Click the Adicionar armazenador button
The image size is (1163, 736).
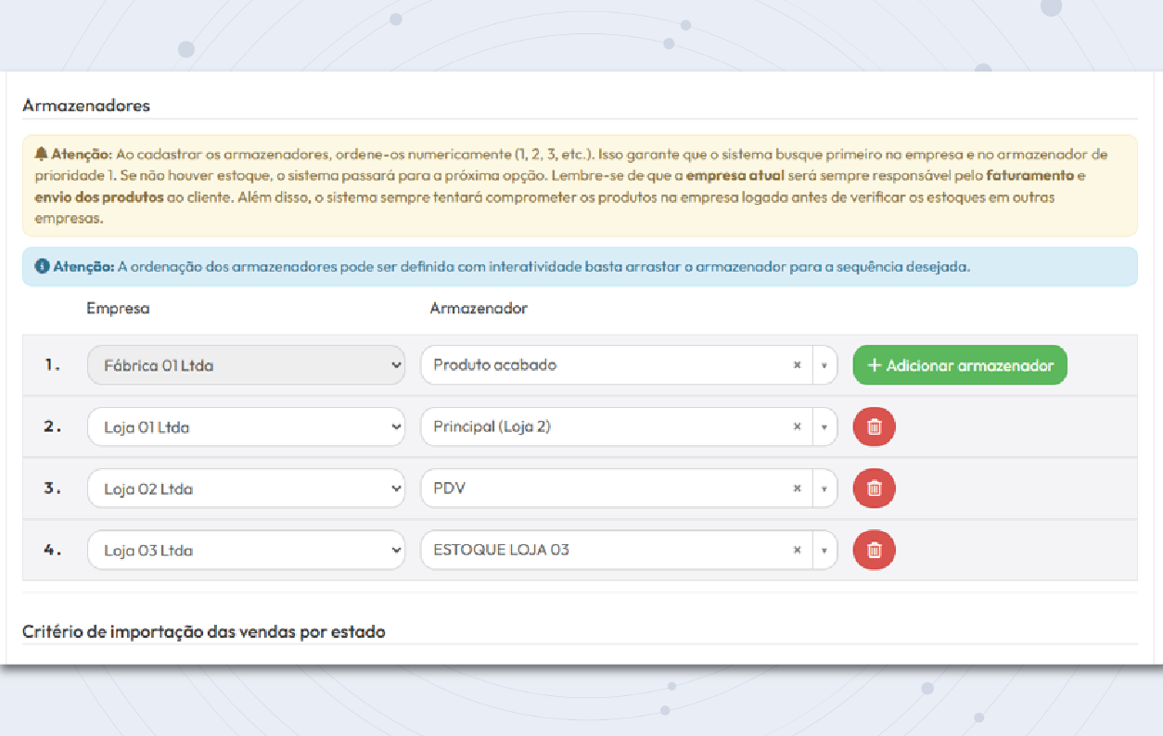tap(960, 364)
